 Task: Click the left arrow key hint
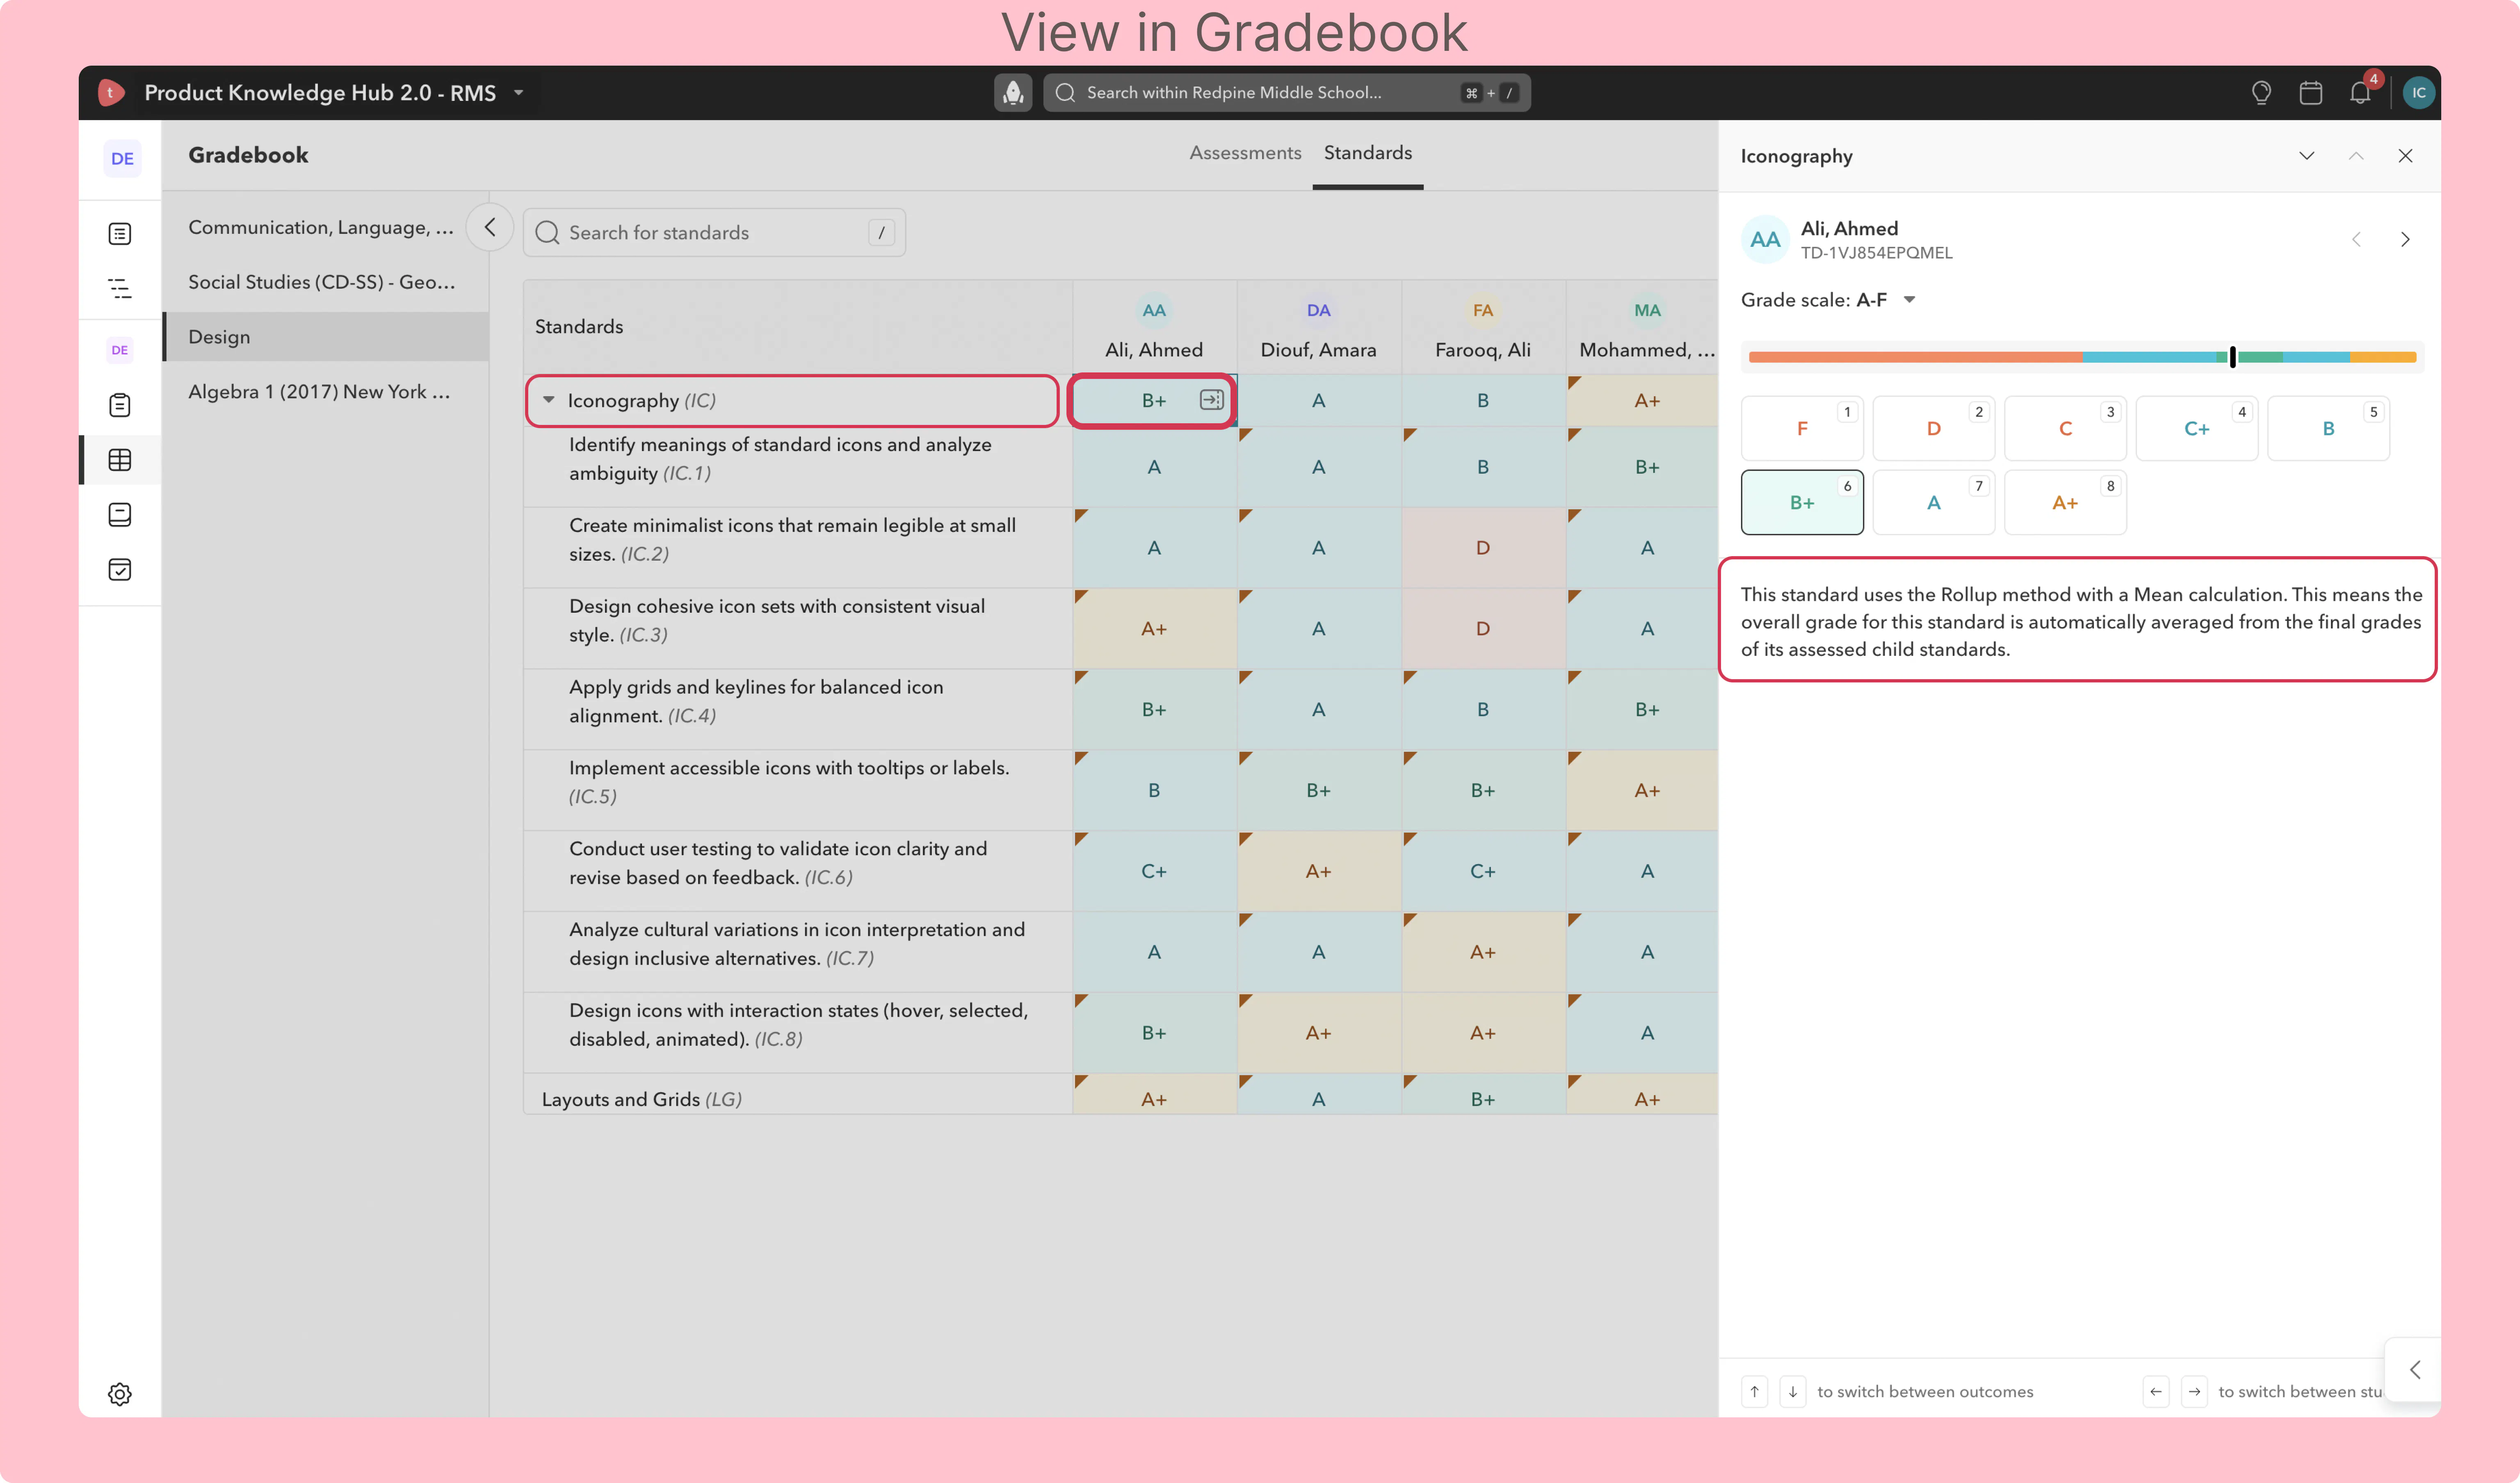click(x=2156, y=1391)
